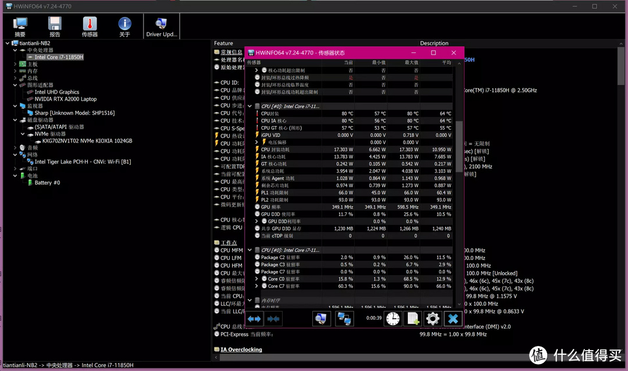The width and height of the screenshot is (628, 371).
Task: Open sensor settings gear icon
Action: [433, 319]
